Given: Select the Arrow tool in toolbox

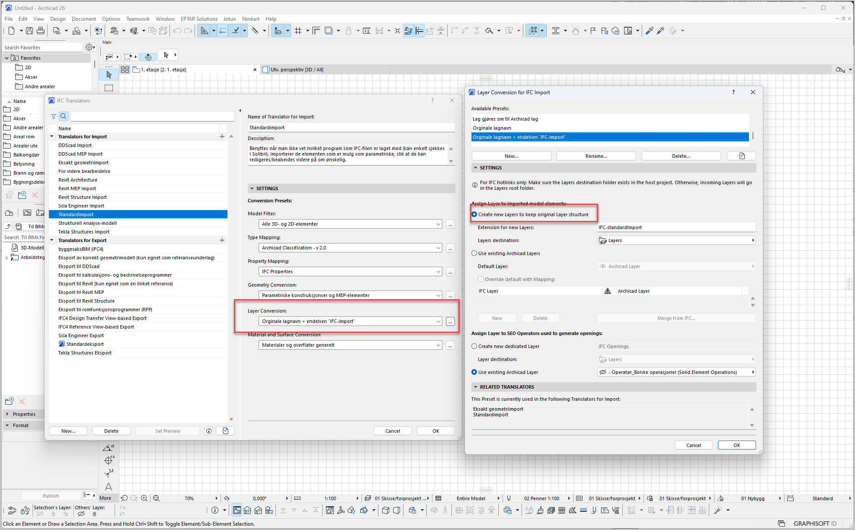Looking at the screenshot, I should coord(109,75).
